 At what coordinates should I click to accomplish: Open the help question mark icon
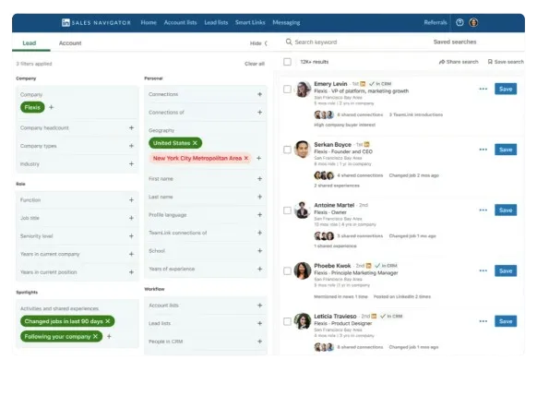[x=459, y=22]
